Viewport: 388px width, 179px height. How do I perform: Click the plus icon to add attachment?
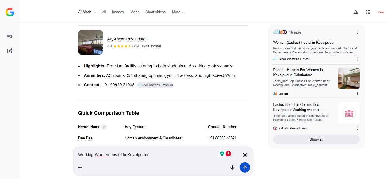80,167
